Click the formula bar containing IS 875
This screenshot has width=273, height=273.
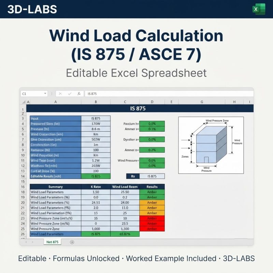[x=169, y=94]
